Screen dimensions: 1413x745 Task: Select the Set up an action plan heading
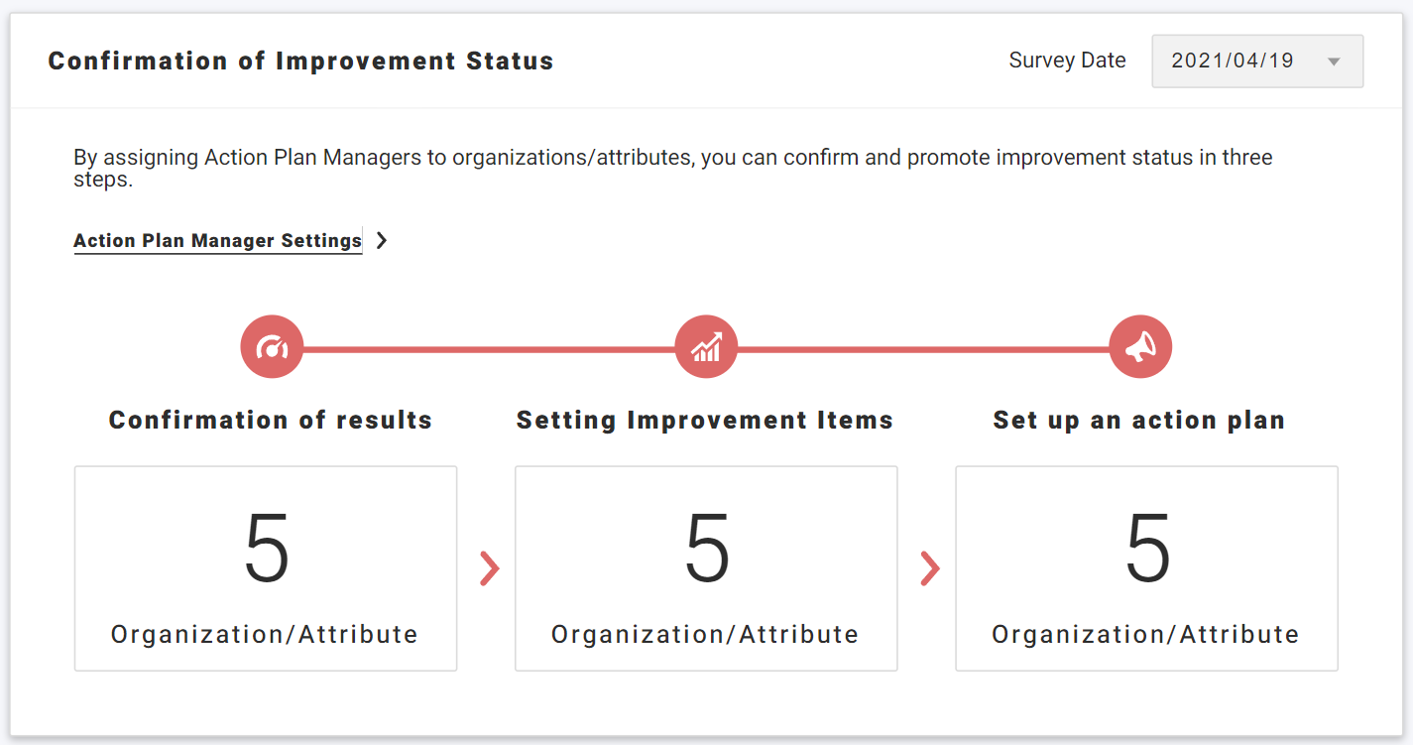pyautogui.click(x=1139, y=421)
